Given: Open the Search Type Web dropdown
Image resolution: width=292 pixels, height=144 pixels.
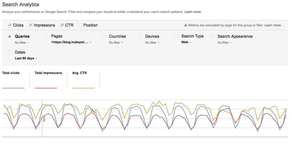Looking at the screenshot, I should (186, 42).
